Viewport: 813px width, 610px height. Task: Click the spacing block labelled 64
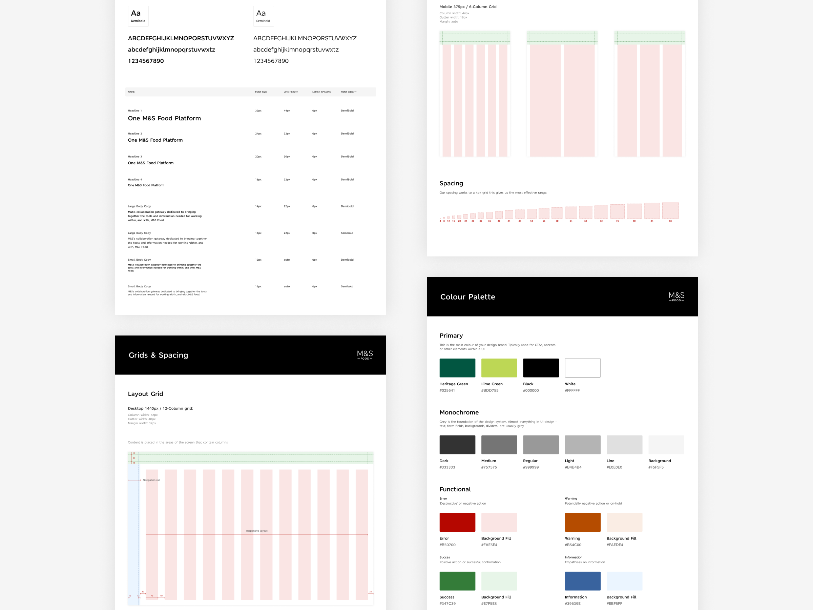pyautogui.click(x=571, y=213)
